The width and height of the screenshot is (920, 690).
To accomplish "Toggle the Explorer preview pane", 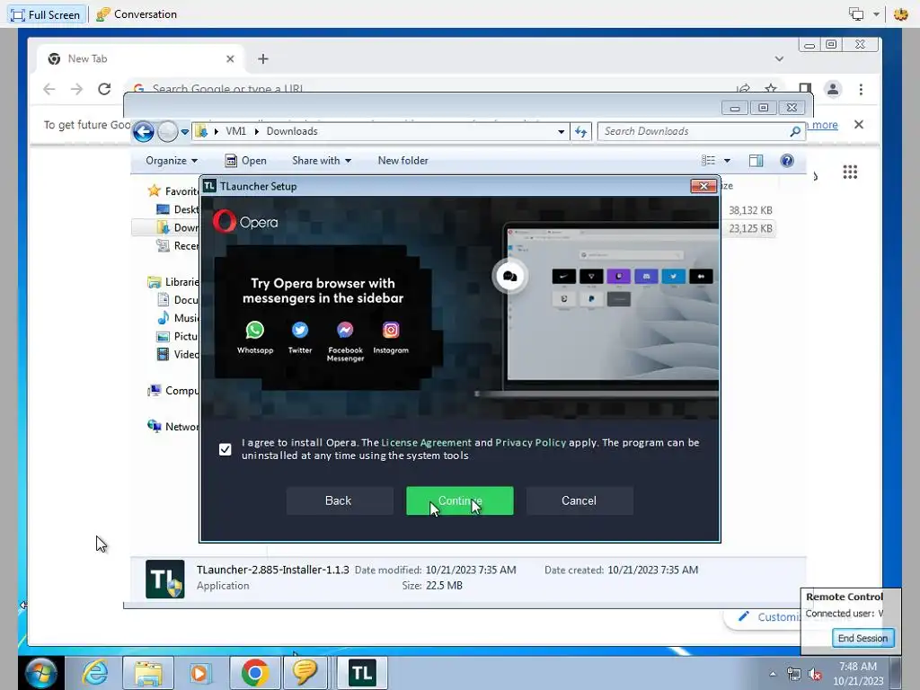I will coord(756,161).
